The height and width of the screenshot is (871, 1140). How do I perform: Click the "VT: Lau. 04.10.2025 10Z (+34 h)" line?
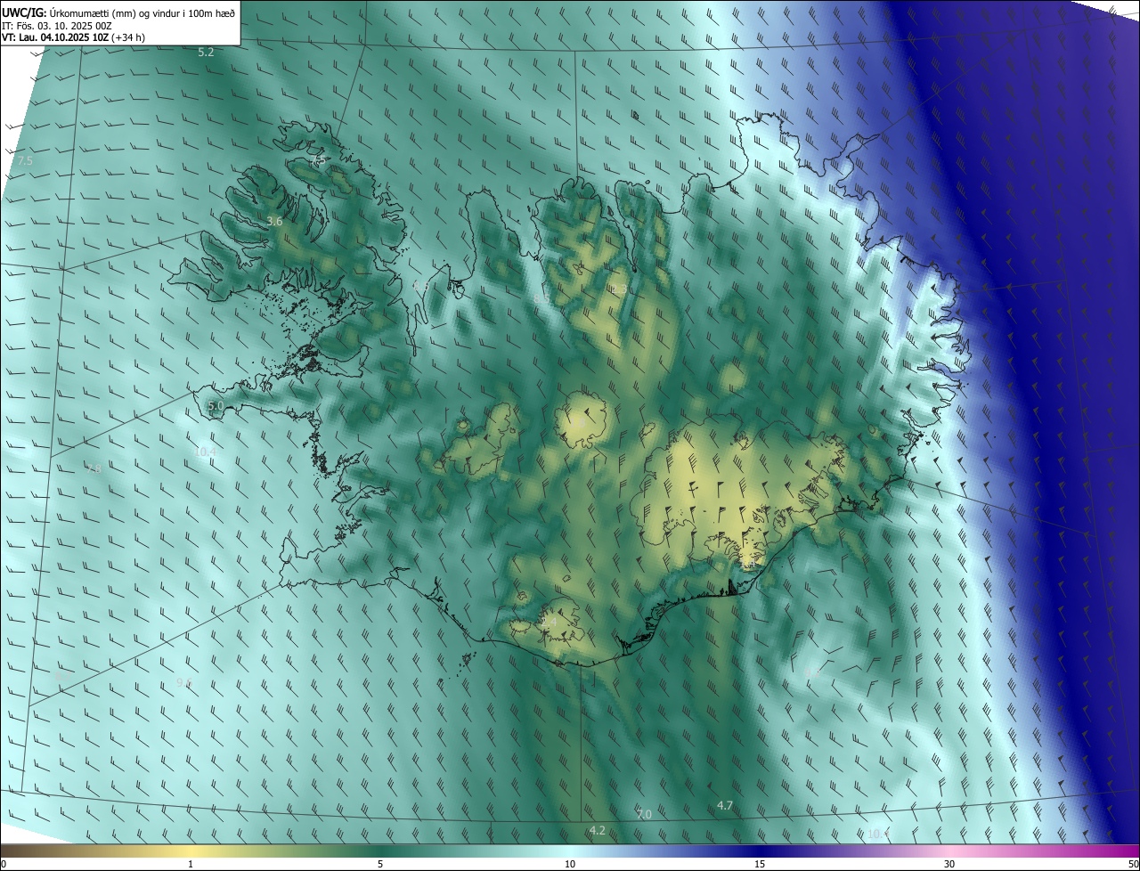click(x=74, y=37)
